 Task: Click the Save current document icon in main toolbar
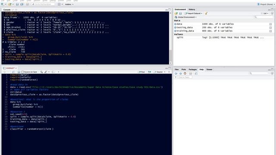coord(17,4)
